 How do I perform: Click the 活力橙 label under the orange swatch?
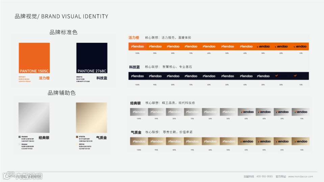44,78
